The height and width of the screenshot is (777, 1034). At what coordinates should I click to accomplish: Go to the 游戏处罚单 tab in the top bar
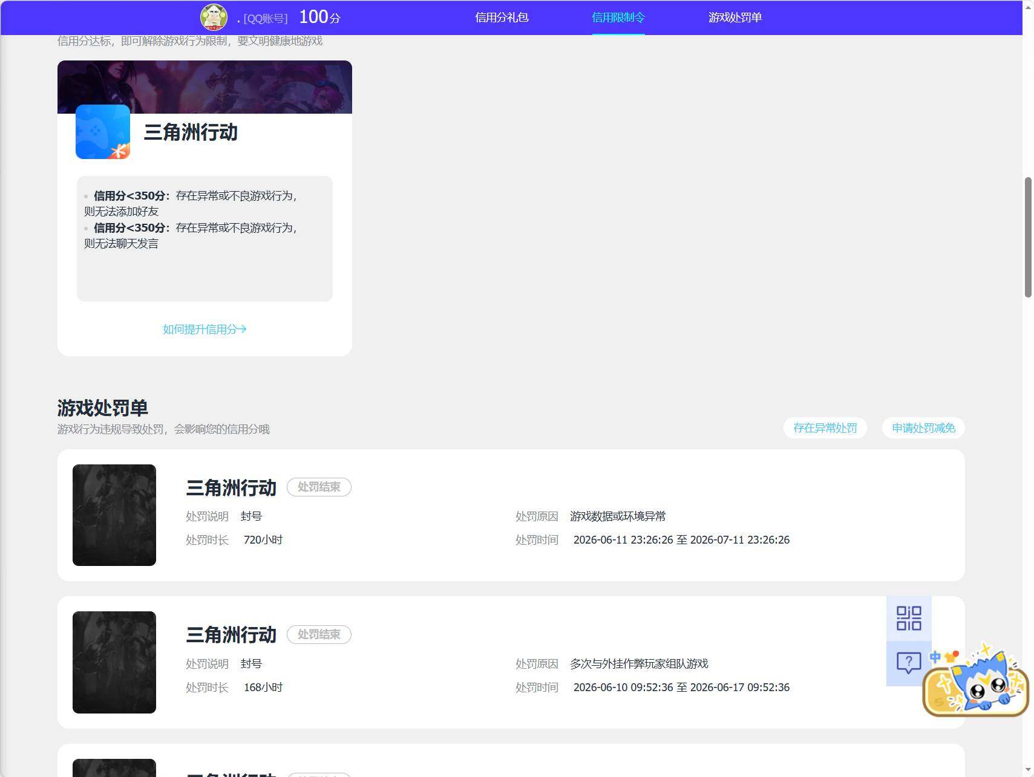pyautogui.click(x=735, y=18)
